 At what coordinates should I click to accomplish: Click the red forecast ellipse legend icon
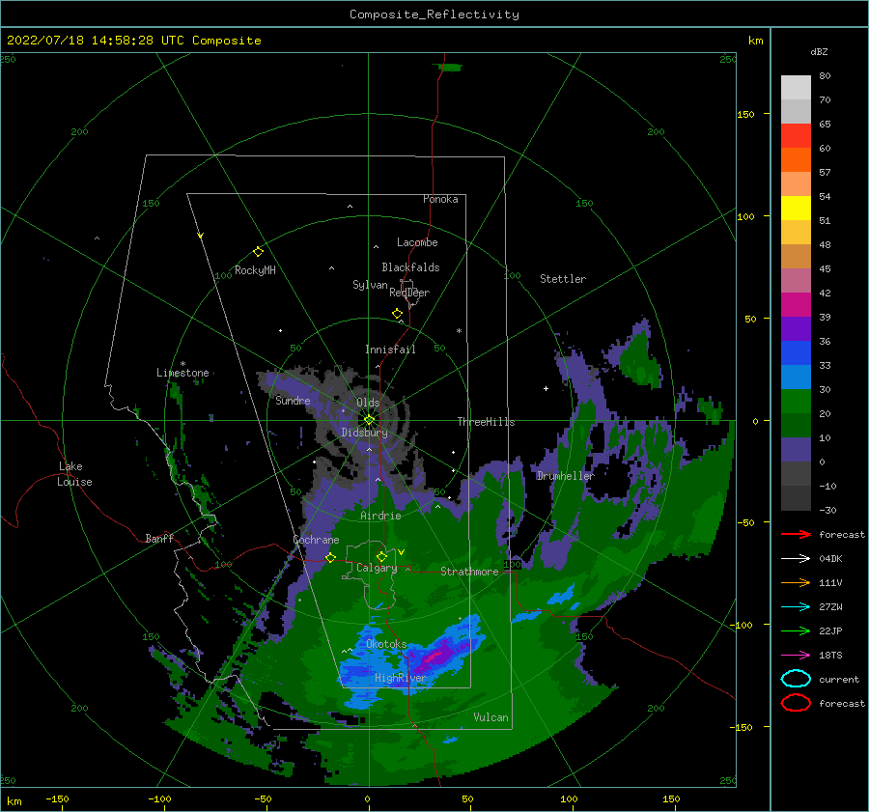(796, 703)
